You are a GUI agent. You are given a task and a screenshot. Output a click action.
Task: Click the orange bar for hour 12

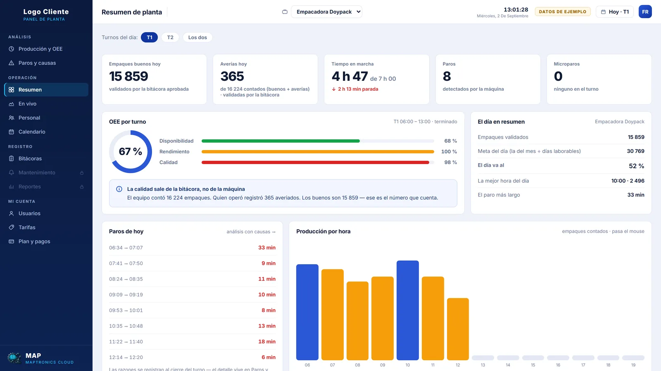tap(458, 329)
